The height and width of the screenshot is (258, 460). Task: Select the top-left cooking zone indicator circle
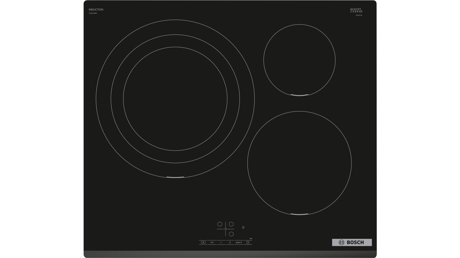[x=220, y=224]
